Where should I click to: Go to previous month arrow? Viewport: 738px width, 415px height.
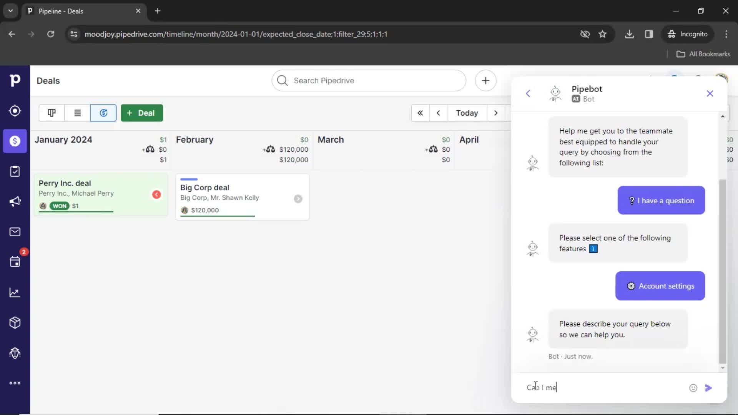(x=438, y=113)
